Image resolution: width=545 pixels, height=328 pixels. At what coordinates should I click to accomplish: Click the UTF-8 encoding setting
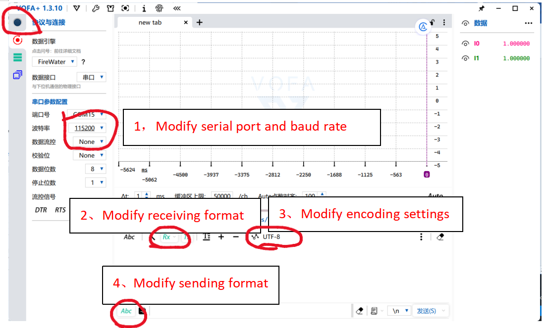[271, 237]
